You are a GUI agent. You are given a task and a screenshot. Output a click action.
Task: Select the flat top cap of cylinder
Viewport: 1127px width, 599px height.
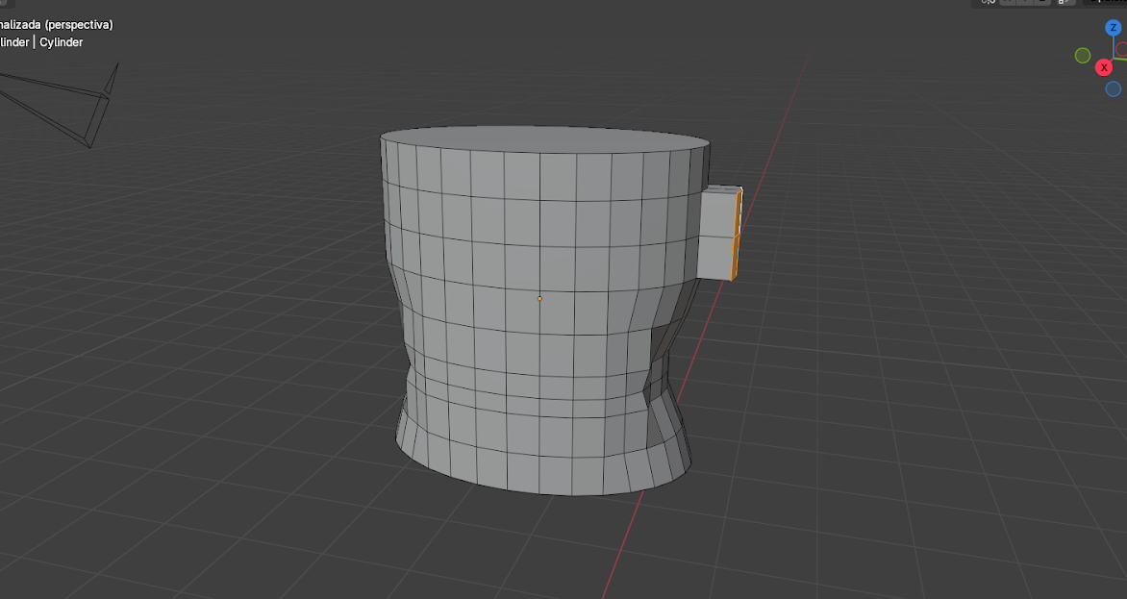[x=545, y=147]
